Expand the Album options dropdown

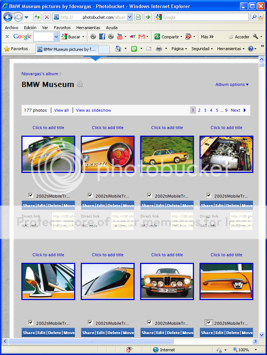coord(232,84)
